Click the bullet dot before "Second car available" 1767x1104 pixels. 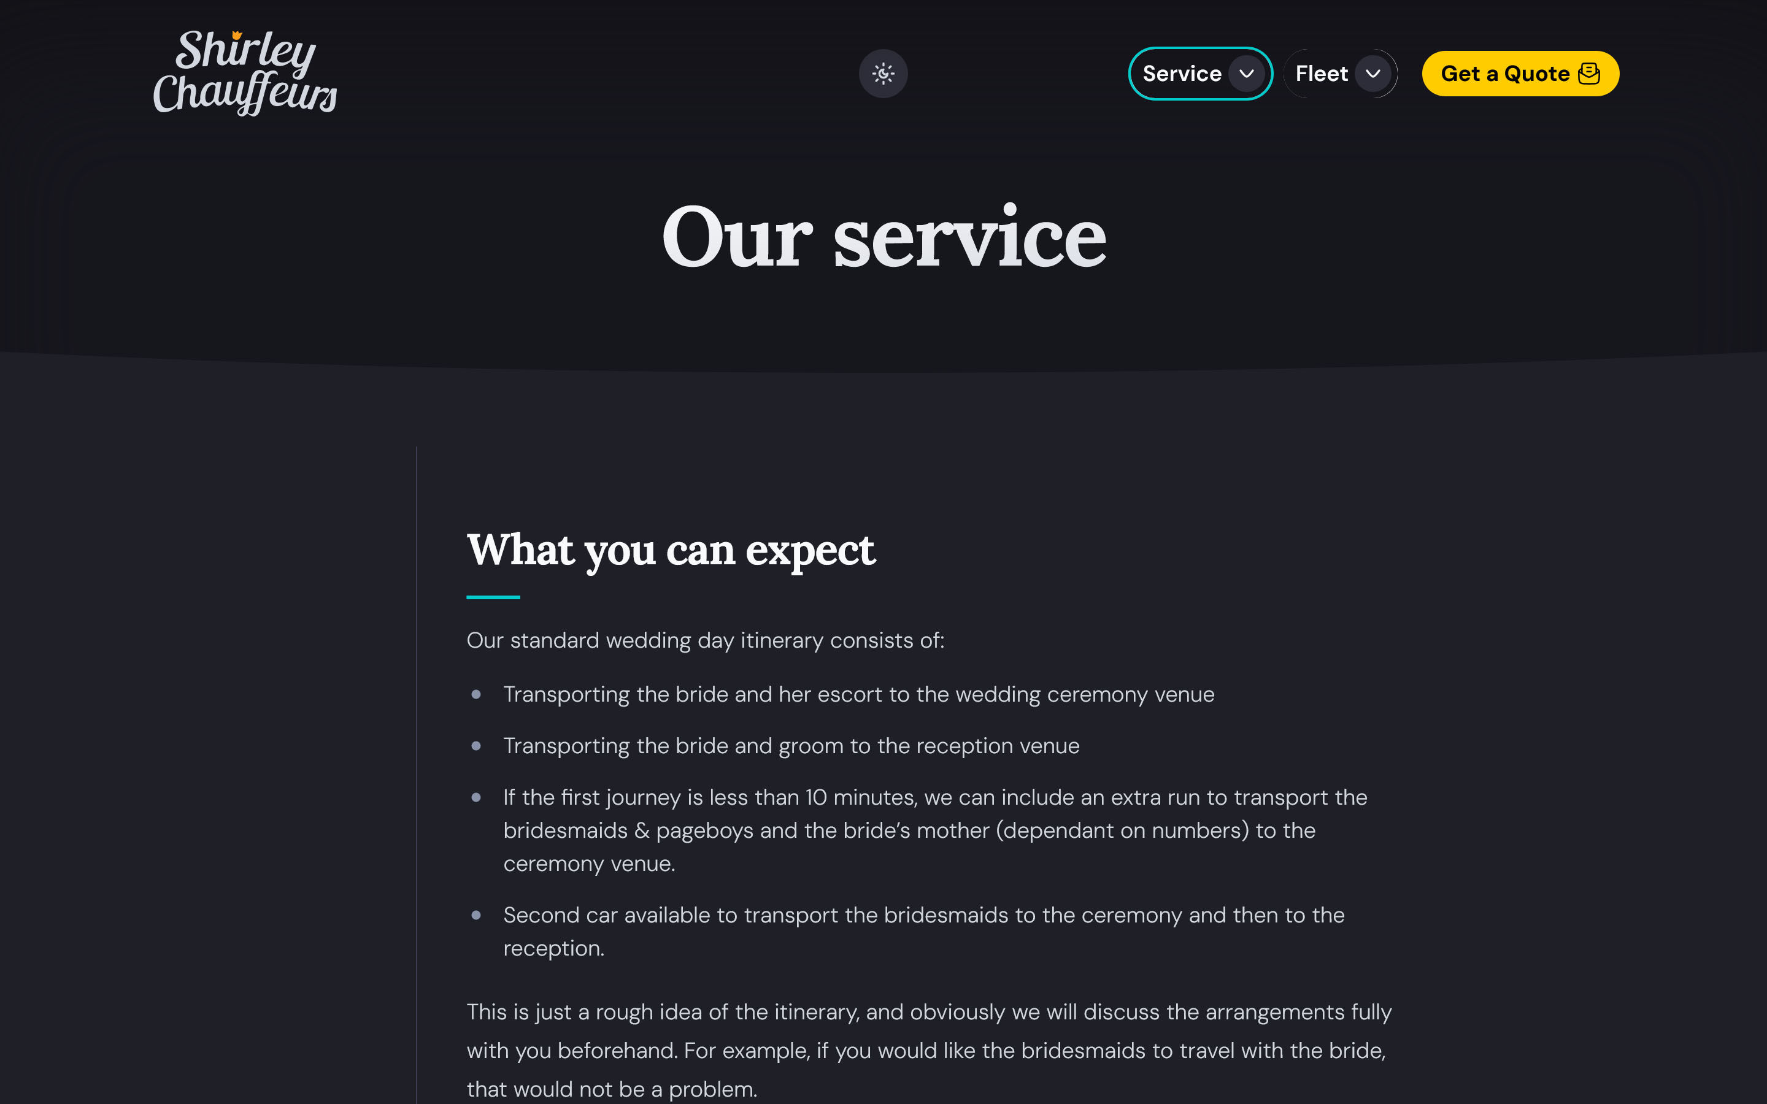tap(476, 915)
